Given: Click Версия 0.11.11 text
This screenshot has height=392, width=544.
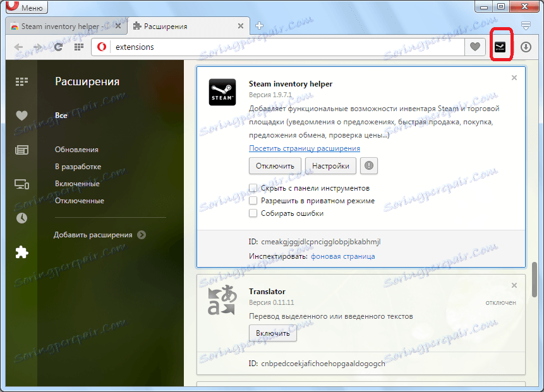Looking at the screenshot, I should click(271, 302).
